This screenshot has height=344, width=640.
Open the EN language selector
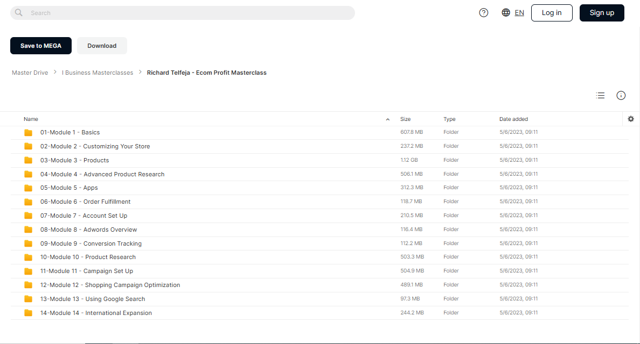(x=519, y=12)
